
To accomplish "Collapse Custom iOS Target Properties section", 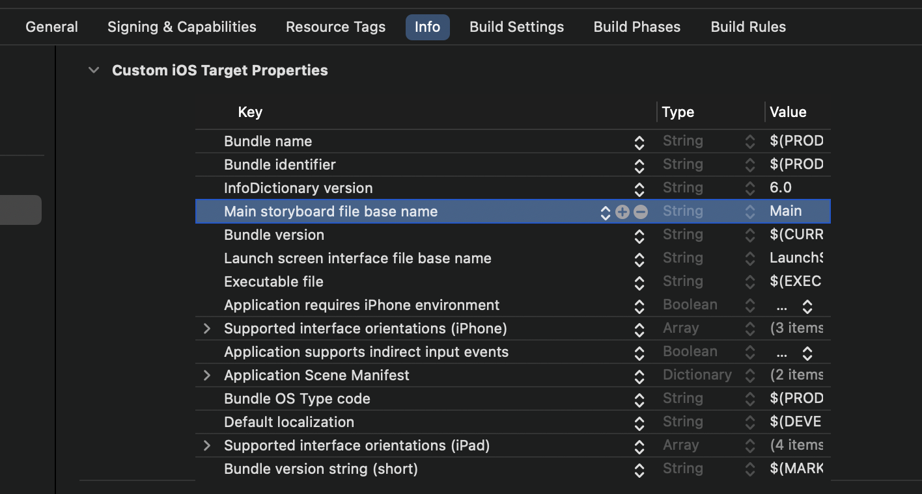I will [x=94, y=70].
